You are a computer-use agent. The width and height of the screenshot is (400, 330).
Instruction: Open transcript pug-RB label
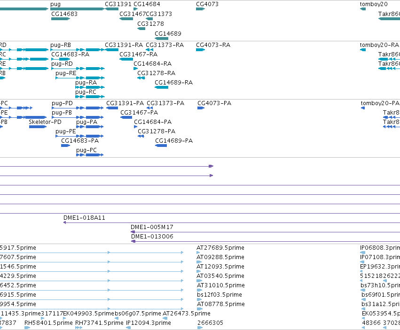click(x=61, y=45)
